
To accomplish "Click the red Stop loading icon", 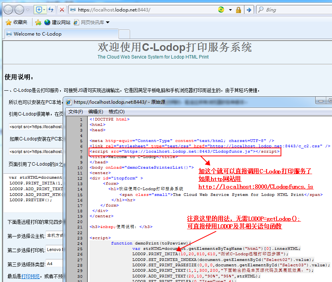I will pyautogui.click(x=62, y=10).
